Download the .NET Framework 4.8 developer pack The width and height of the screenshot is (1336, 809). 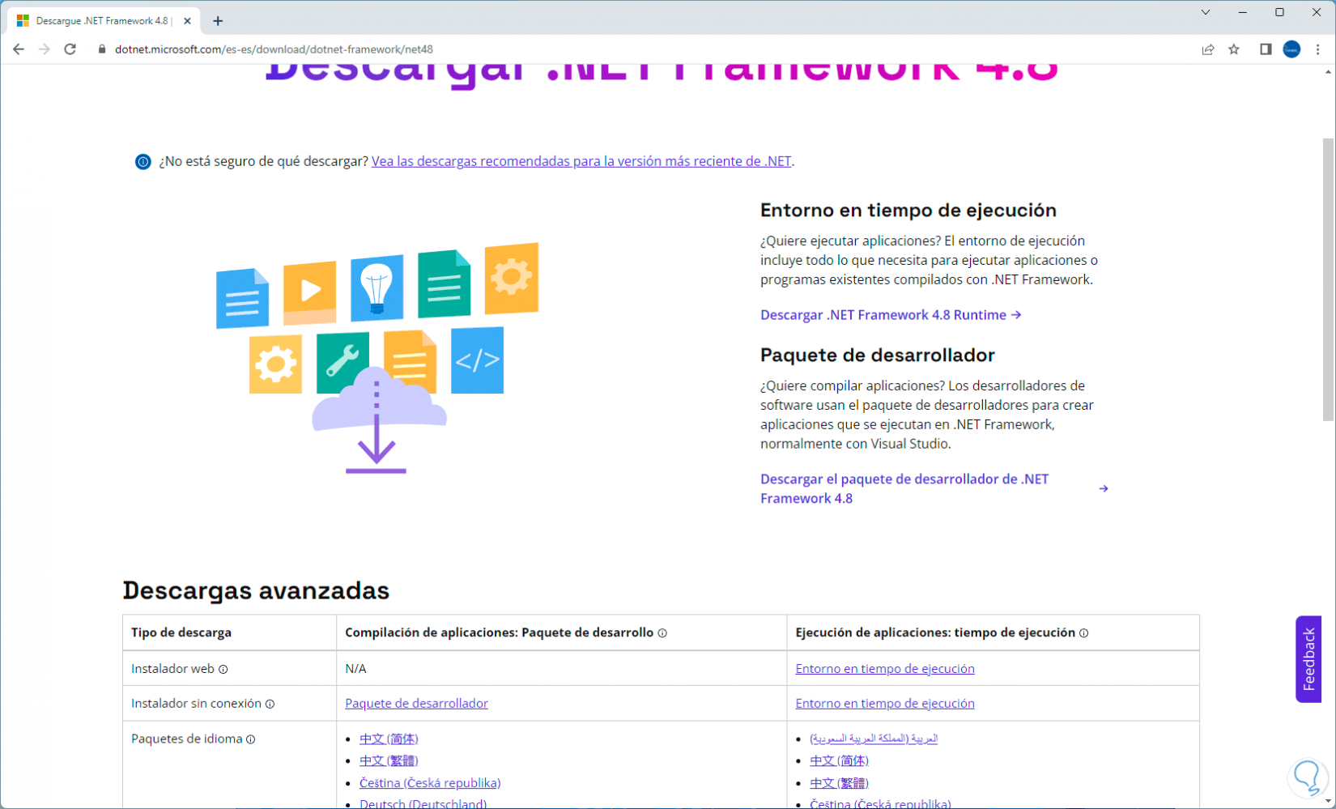(934, 488)
